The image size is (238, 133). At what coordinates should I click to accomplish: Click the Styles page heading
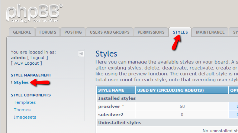coord(106,54)
